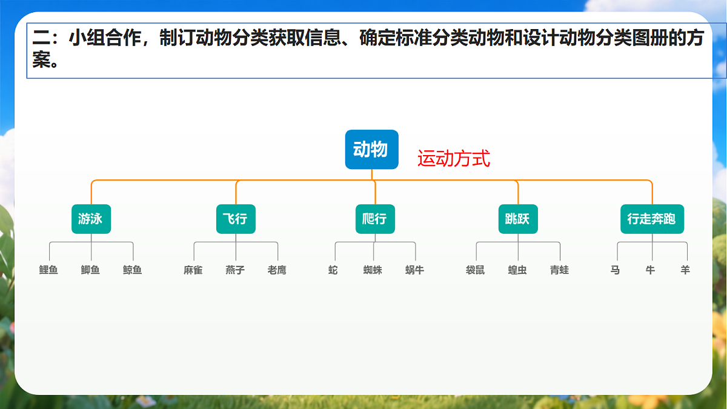Click the 行走奔跑 category node
Screen dimensions: 727x409
[x=652, y=219]
